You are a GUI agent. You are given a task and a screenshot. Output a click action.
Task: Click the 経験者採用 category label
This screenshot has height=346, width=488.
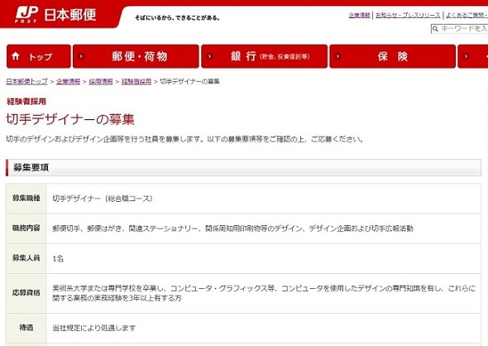tap(26, 102)
